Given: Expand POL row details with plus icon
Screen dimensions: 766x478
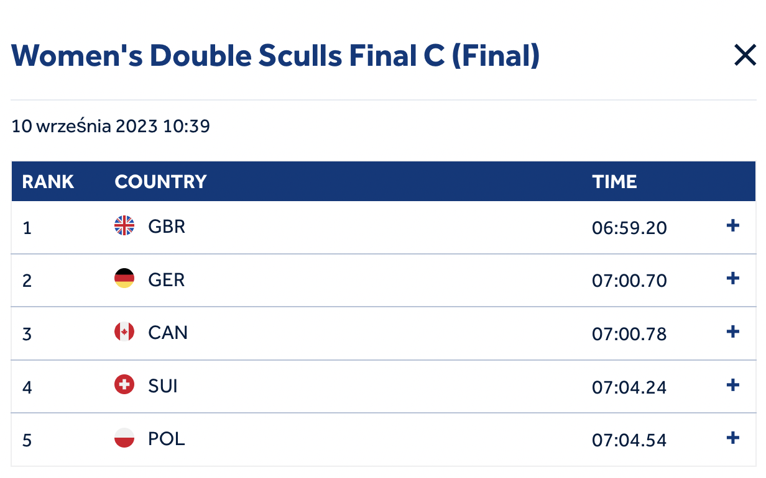Looking at the screenshot, I should (x=733, y=438).
